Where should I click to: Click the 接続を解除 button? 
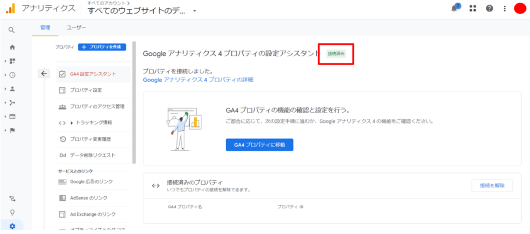coord(492,185)
